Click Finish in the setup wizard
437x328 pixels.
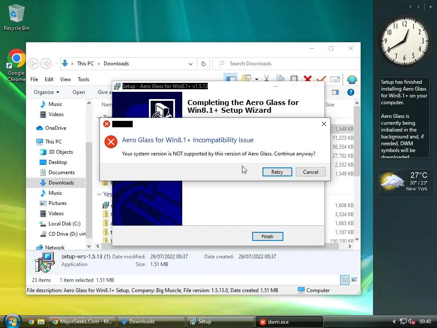[268, 237]
